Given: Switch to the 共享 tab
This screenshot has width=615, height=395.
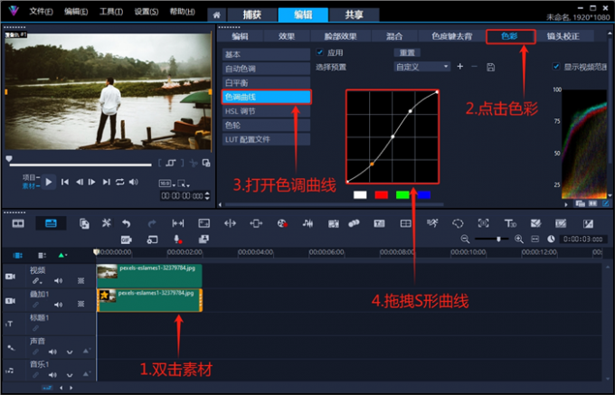Looking at the screenshot, I should (355, 14).
